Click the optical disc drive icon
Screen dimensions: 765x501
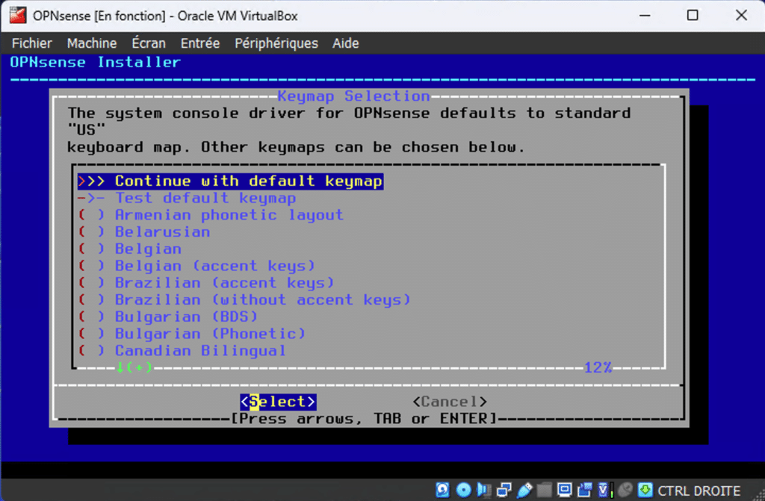tap(463, 490)
